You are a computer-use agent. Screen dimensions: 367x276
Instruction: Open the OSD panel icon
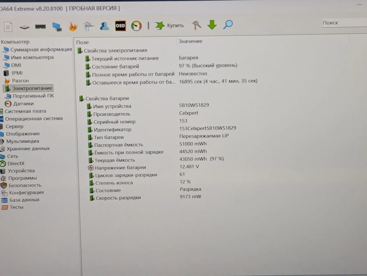click(x=120, y=26)
